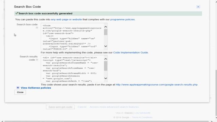Click help icon beside Search results code label
217x122 pixels.
click(x=37, y=60)
